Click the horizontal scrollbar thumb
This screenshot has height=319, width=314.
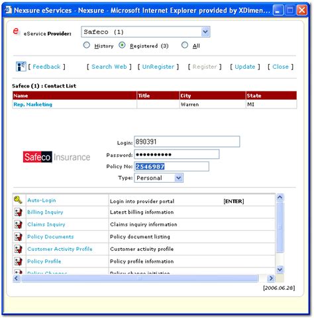click(140, 278)
